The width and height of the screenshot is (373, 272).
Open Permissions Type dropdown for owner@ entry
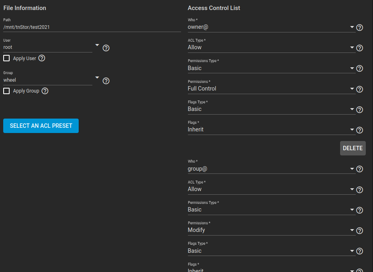[x=271, y=68]
